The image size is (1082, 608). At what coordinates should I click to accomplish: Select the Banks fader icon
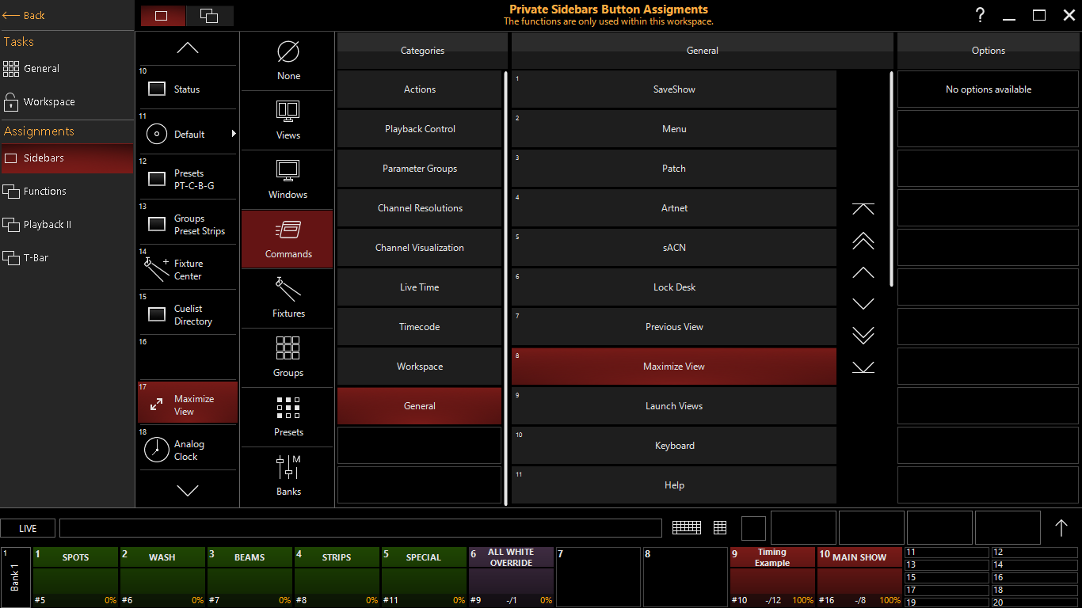pos(288,468)
